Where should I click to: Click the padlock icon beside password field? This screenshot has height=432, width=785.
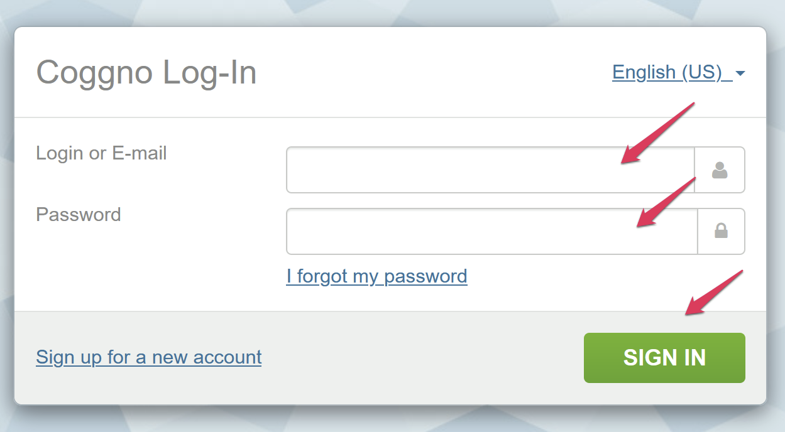click(721, 231)
